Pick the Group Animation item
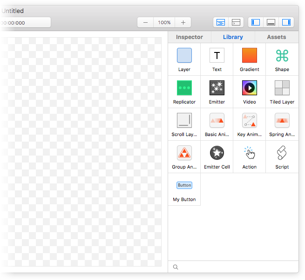Screen dimensions: 305x280 click(184, 157)
